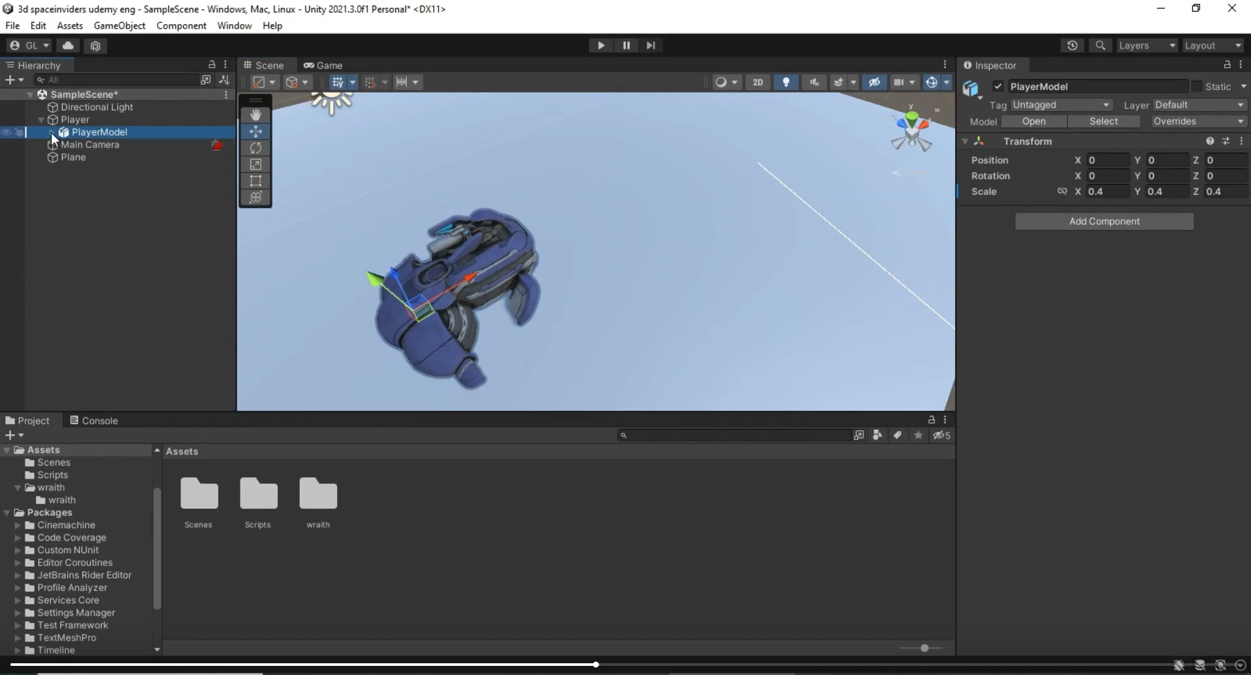Step forward one frame
The height and width of the screenshot is (675, 1251).
click(651, 46)
